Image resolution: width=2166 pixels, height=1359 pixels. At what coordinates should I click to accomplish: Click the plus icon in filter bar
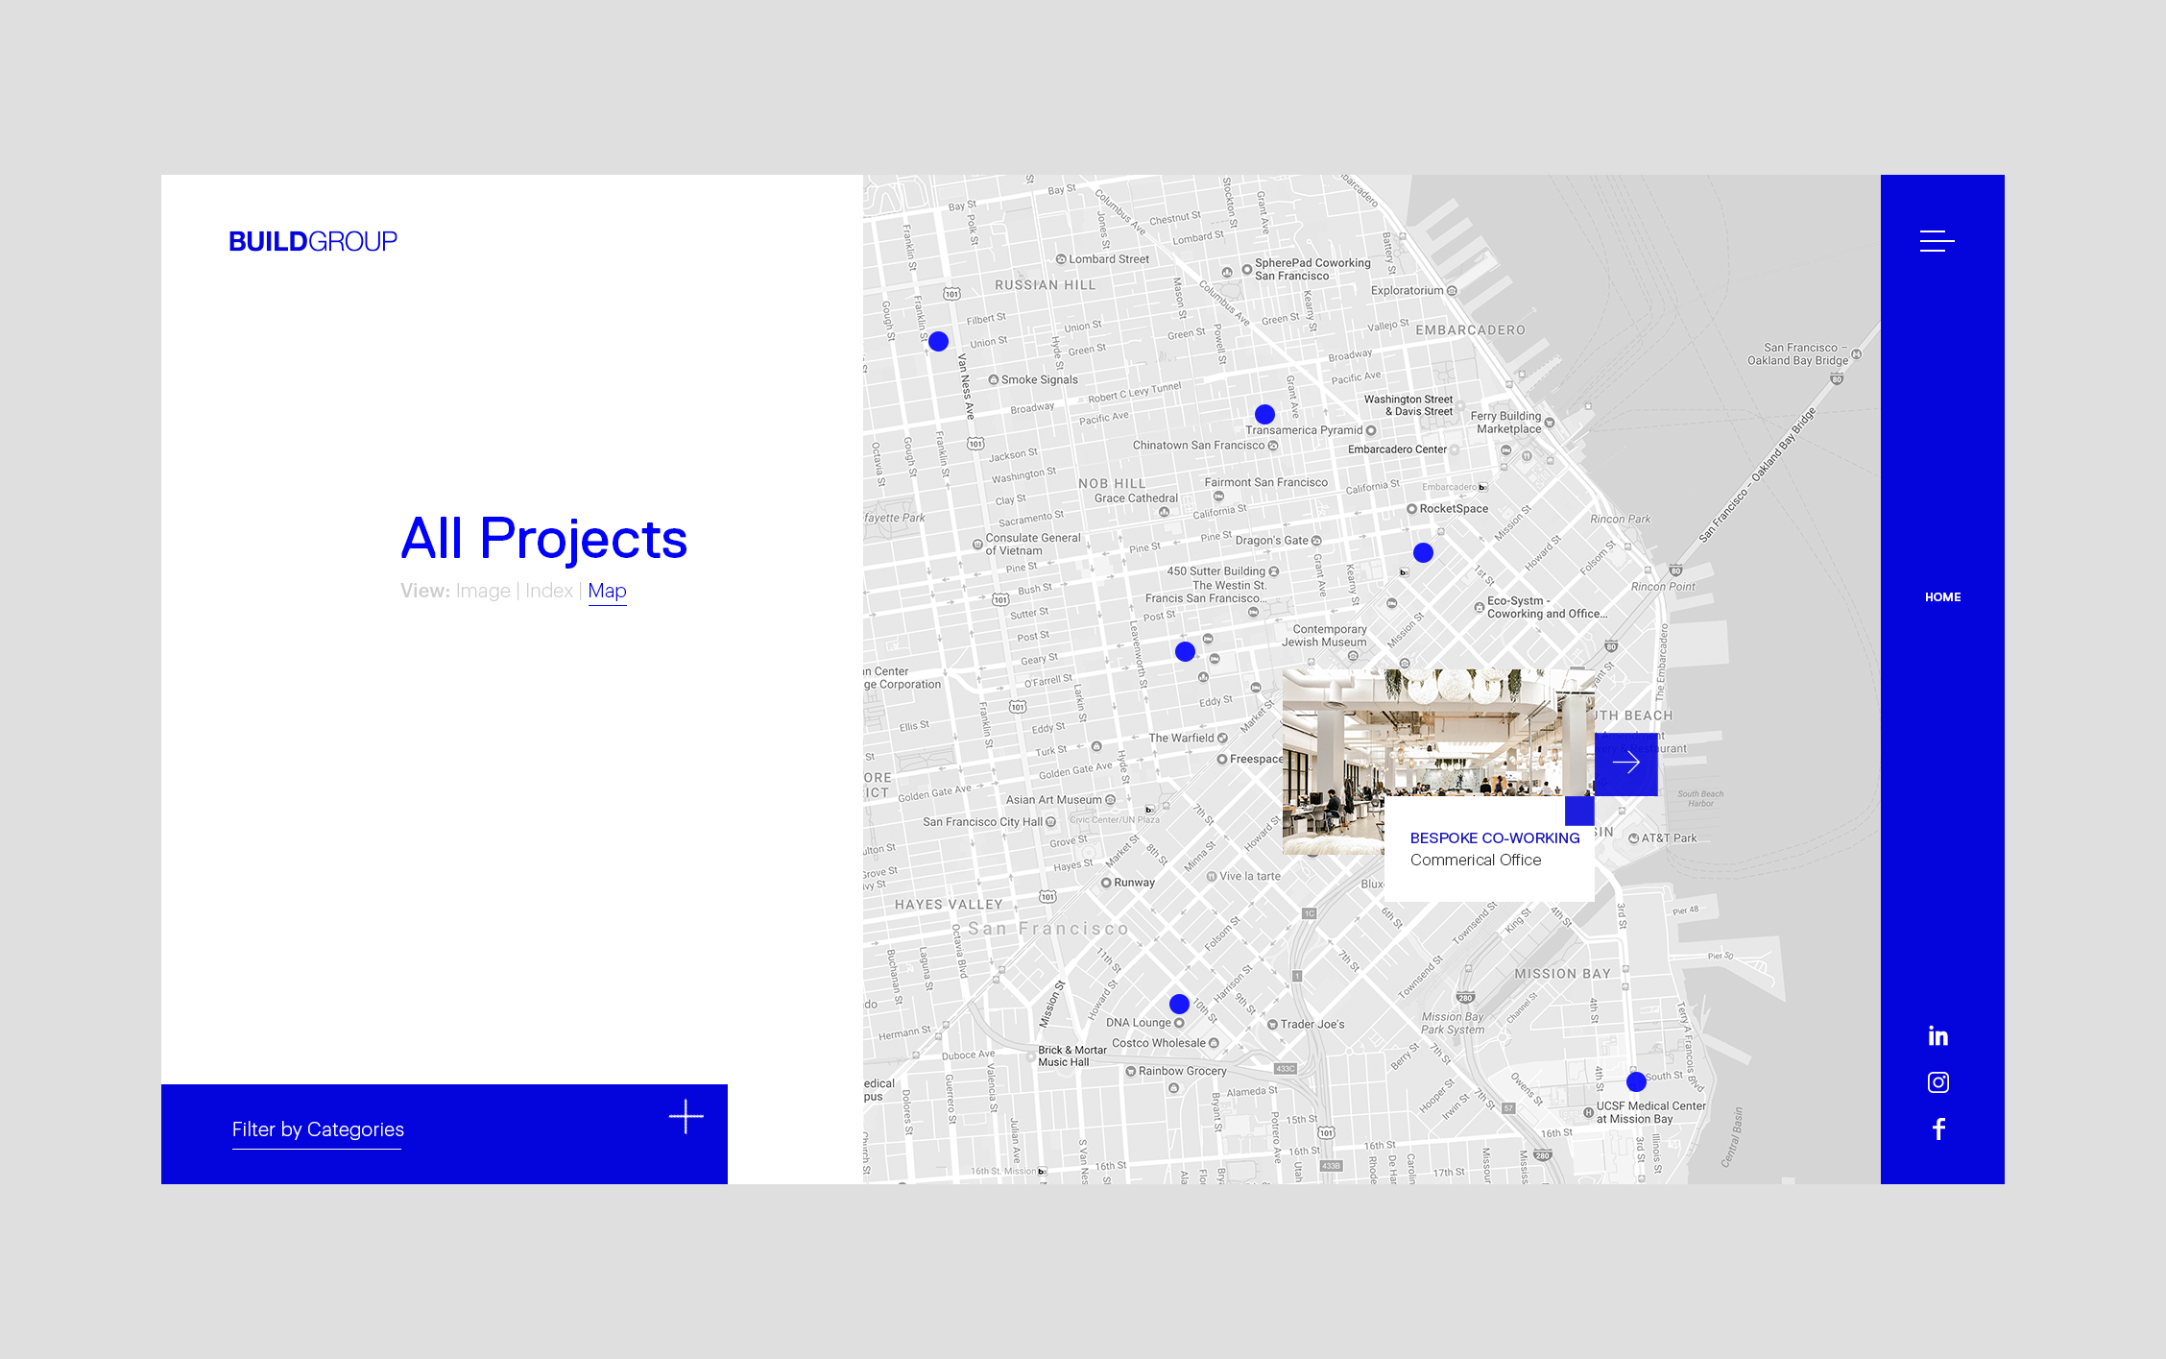tap(686, 1117)
